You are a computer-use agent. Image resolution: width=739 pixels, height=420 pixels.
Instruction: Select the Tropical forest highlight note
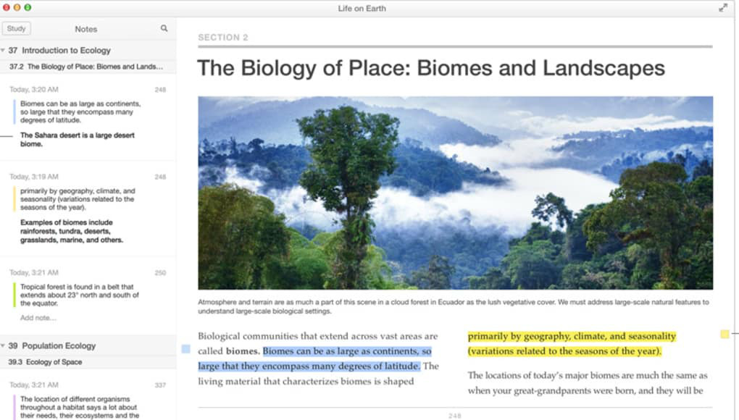tap(79, 295)
